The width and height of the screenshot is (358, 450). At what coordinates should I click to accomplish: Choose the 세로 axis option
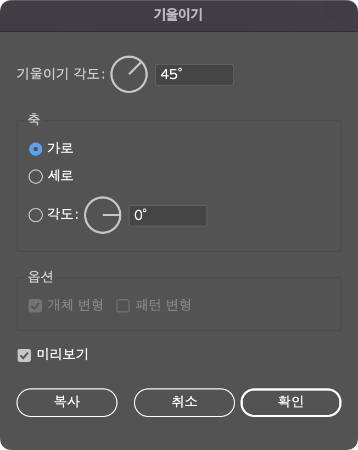click(35, 176)
